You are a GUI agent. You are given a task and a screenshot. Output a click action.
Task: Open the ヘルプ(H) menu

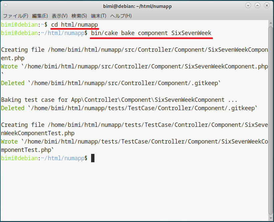[x=121, y=16]
